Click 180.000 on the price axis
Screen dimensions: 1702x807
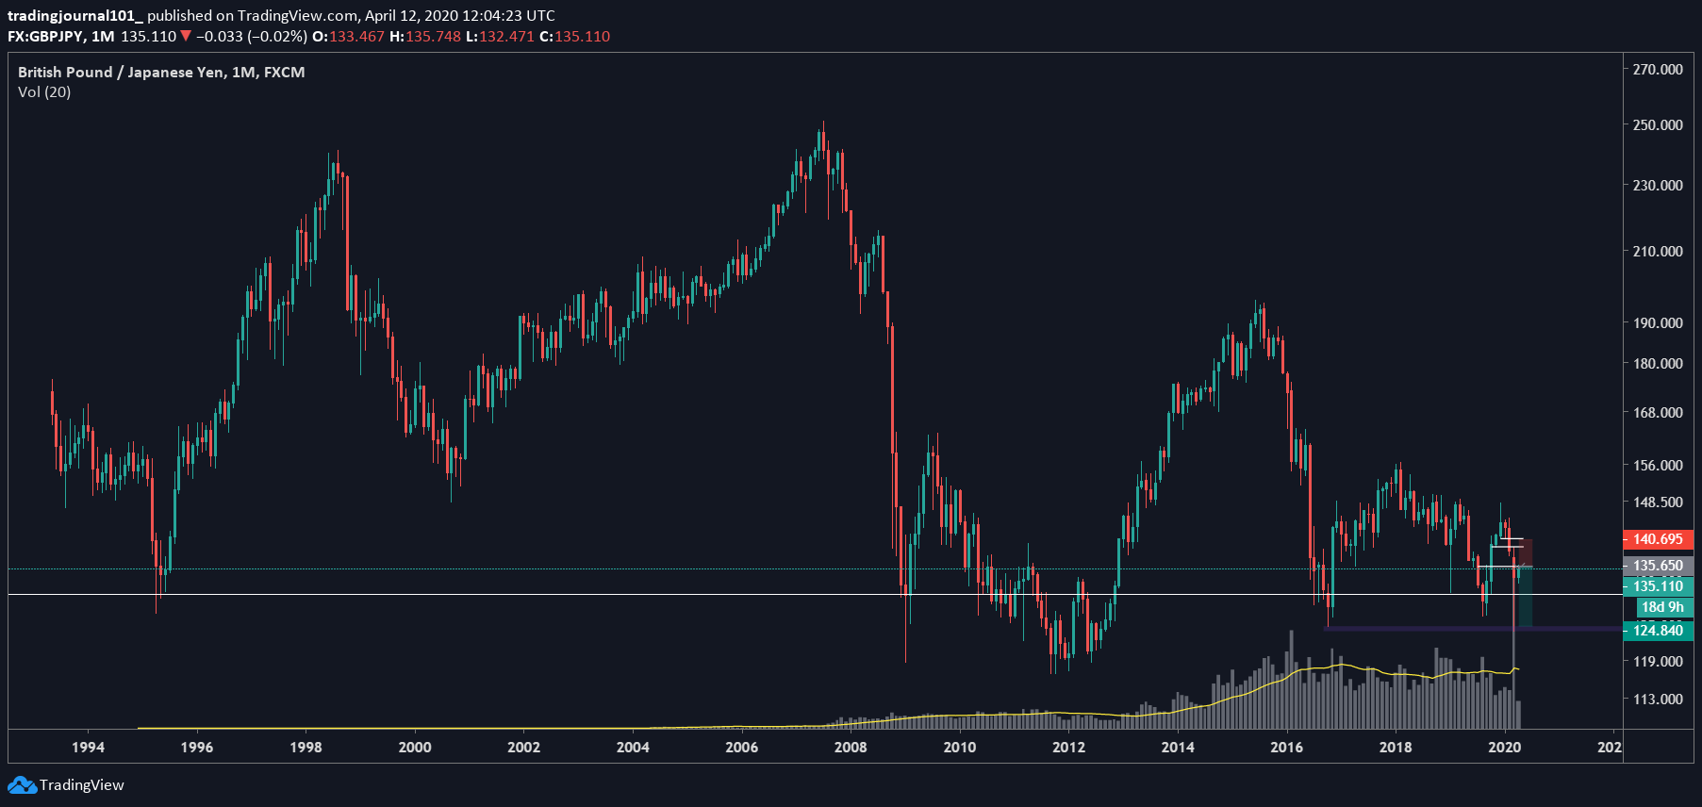pyautogui.click(x=1658, y=363)
